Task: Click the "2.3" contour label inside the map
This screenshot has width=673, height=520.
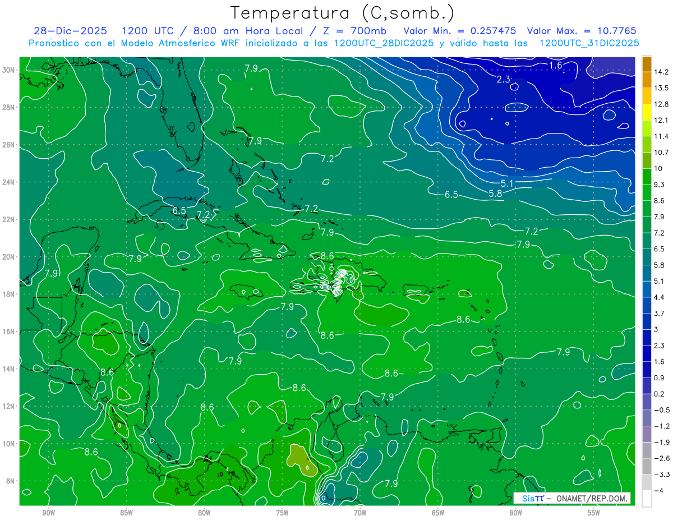Action: pyautogui.click(x=504, y=79)
